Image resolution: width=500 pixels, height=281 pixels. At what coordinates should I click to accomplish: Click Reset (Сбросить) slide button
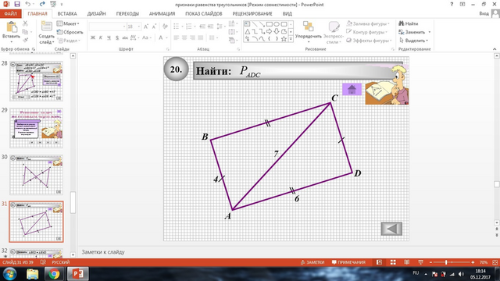[70, 32]
